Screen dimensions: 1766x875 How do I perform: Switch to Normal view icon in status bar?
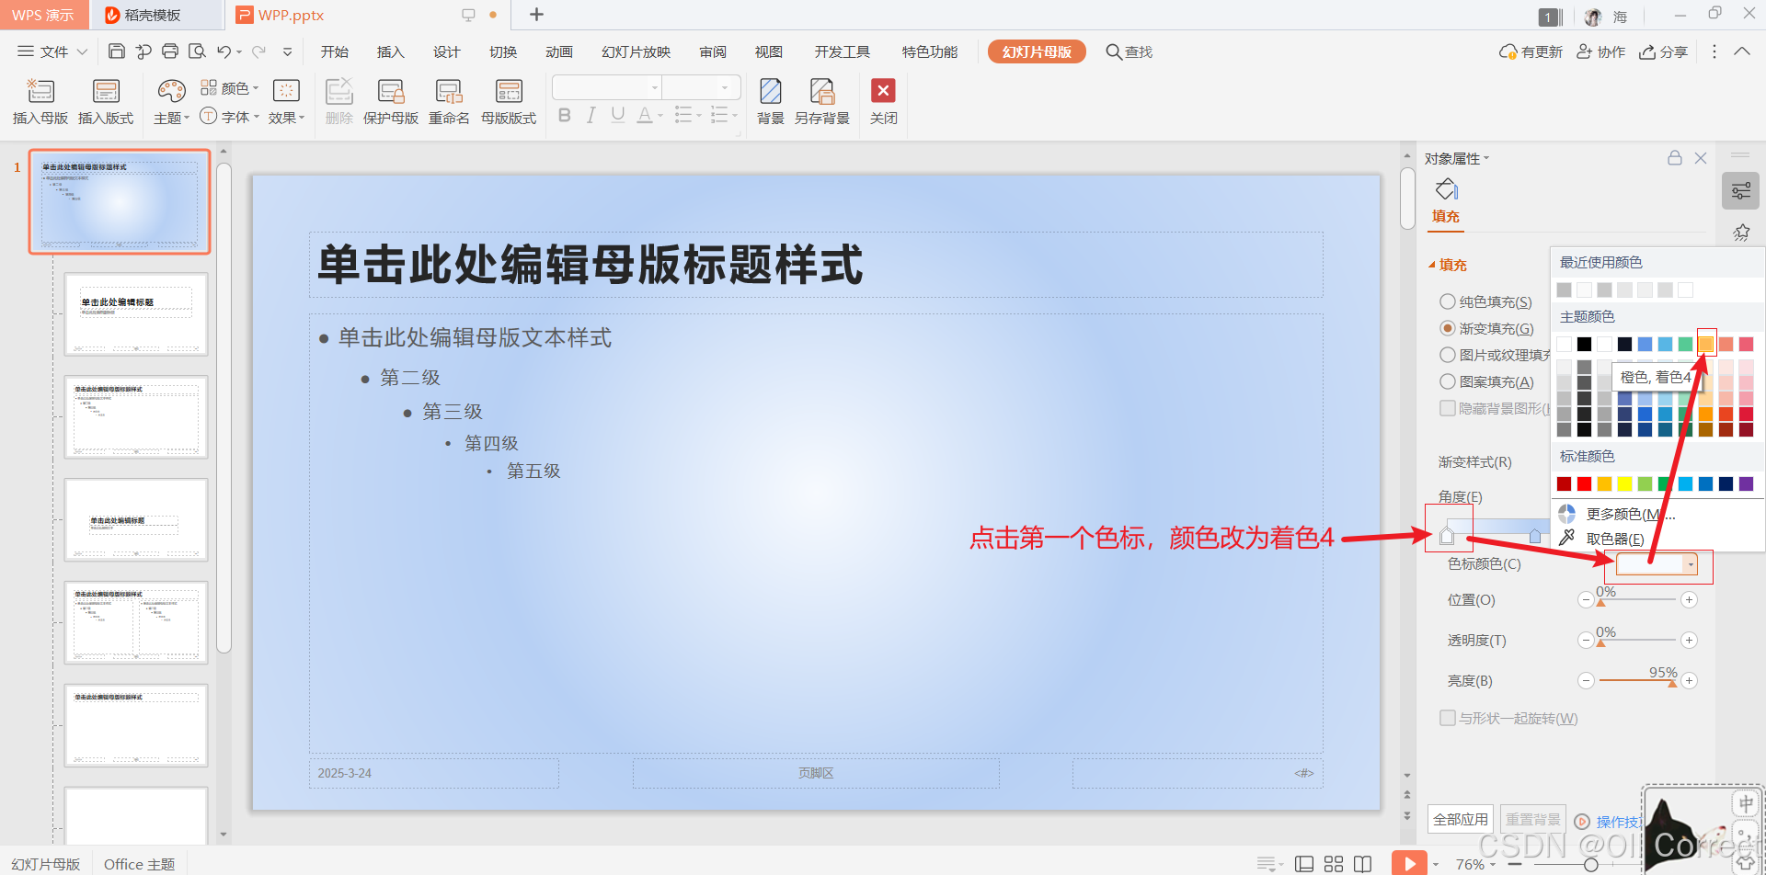[1304, 864]
